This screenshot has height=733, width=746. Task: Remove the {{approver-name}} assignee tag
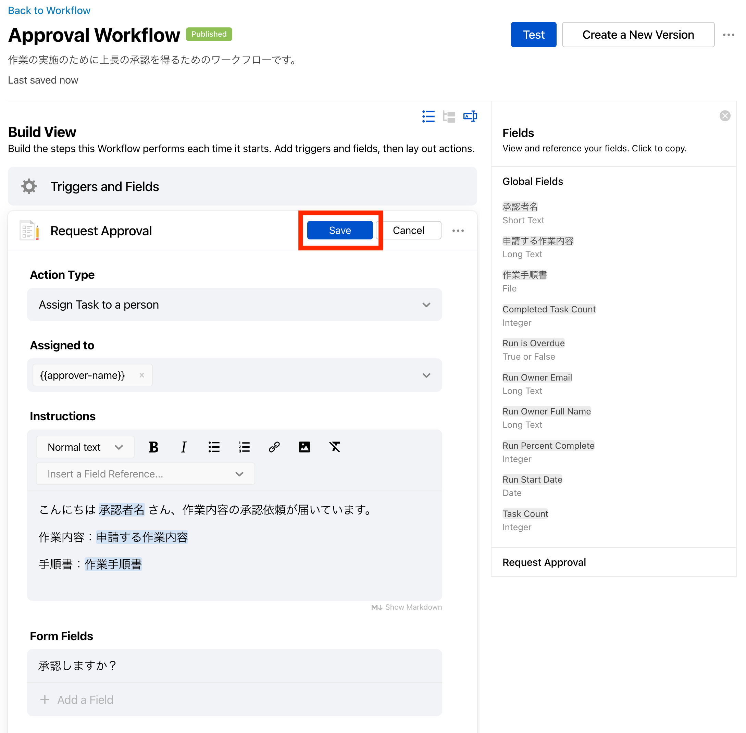pos(142,375)
